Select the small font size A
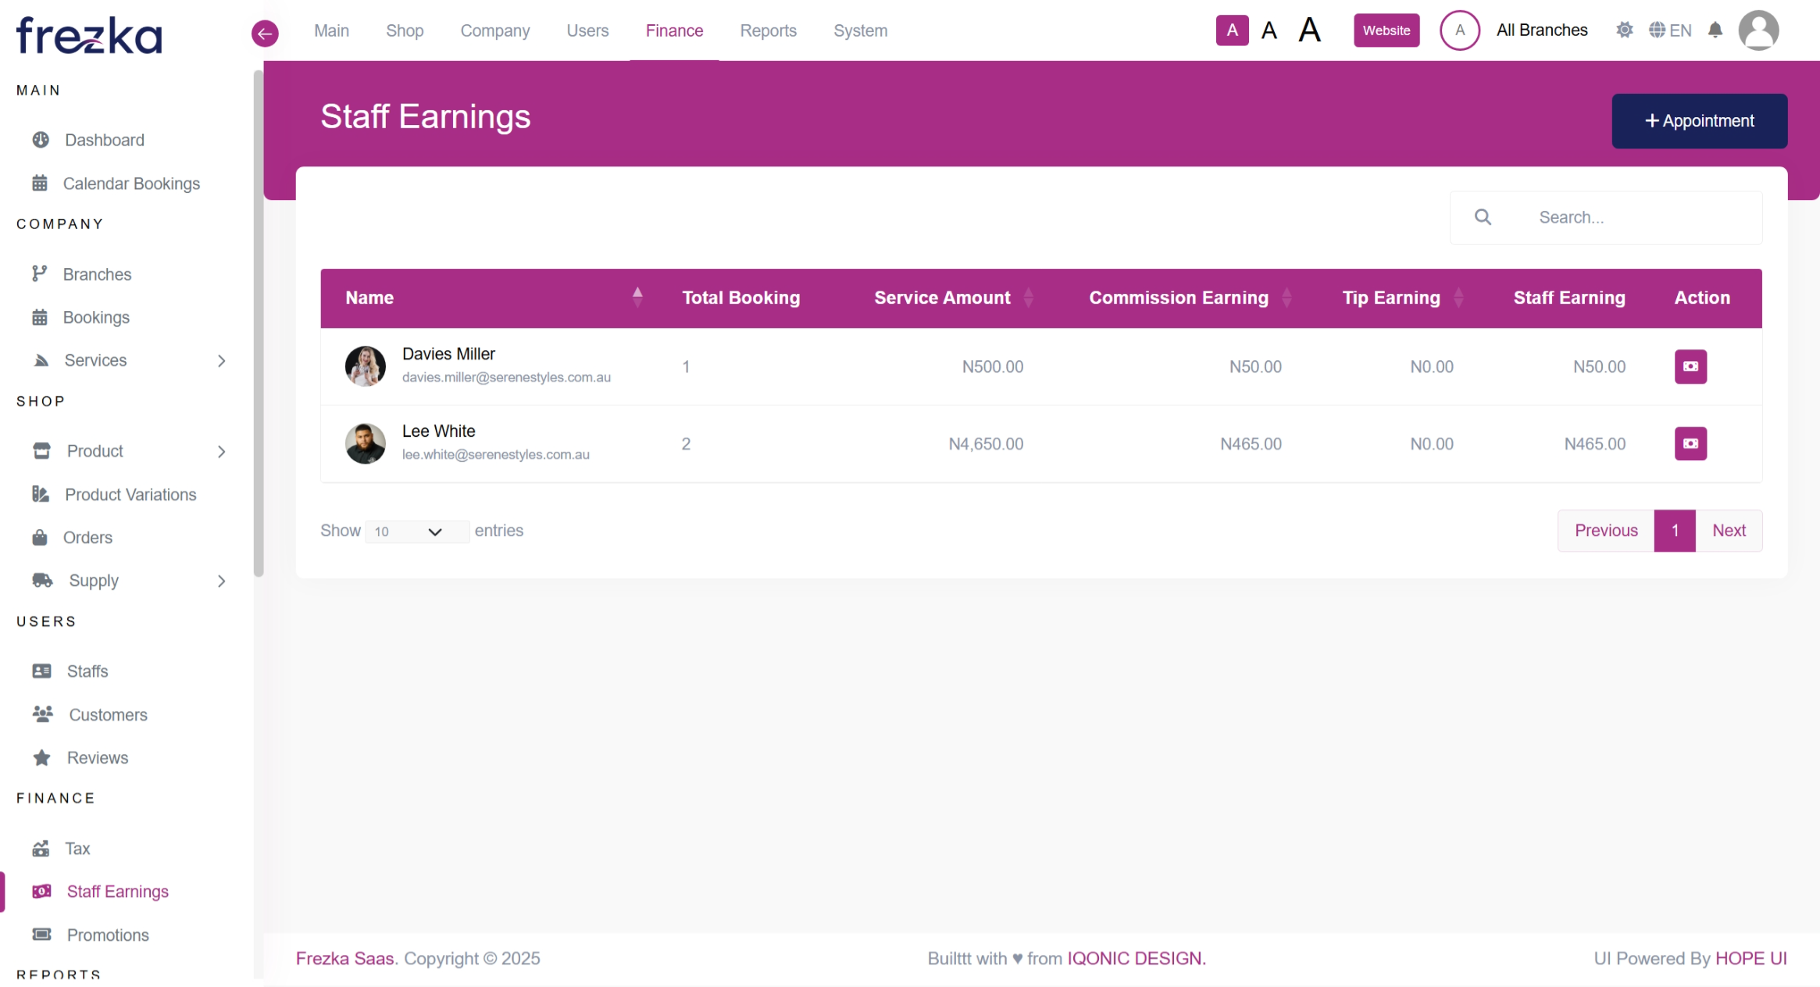 [1232, 30]
